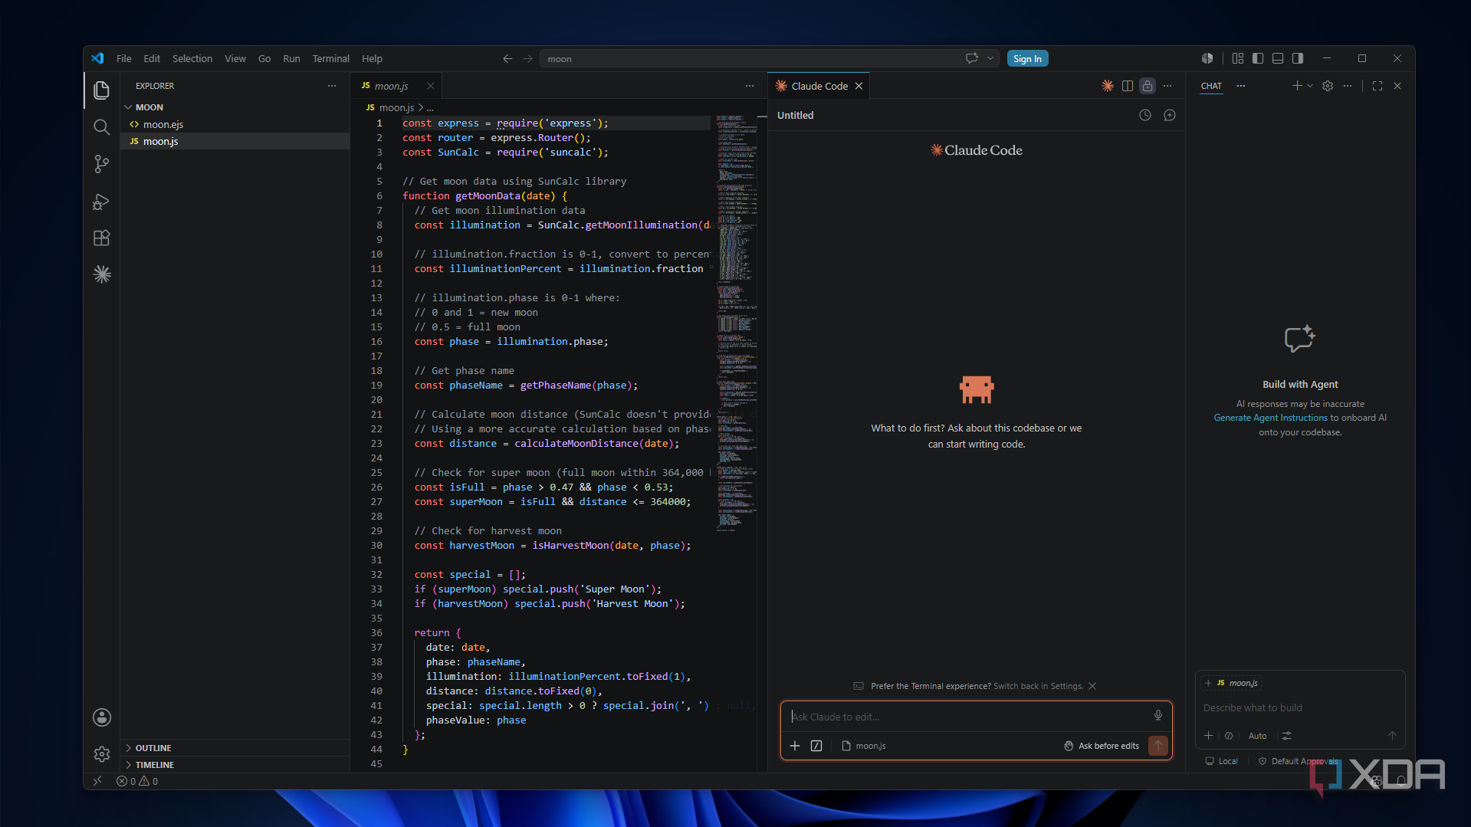Send the message with the orange arrow button
This screenshot has height=827, width=1471.
tap(1157, 745)
